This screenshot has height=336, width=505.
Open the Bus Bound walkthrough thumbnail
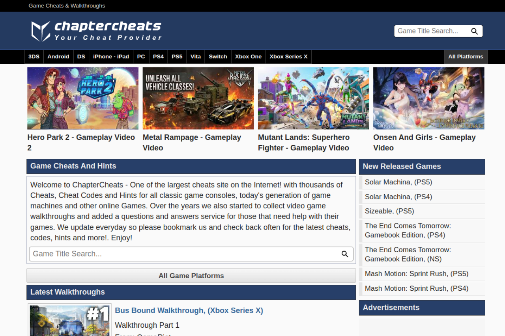pos(70,321)
